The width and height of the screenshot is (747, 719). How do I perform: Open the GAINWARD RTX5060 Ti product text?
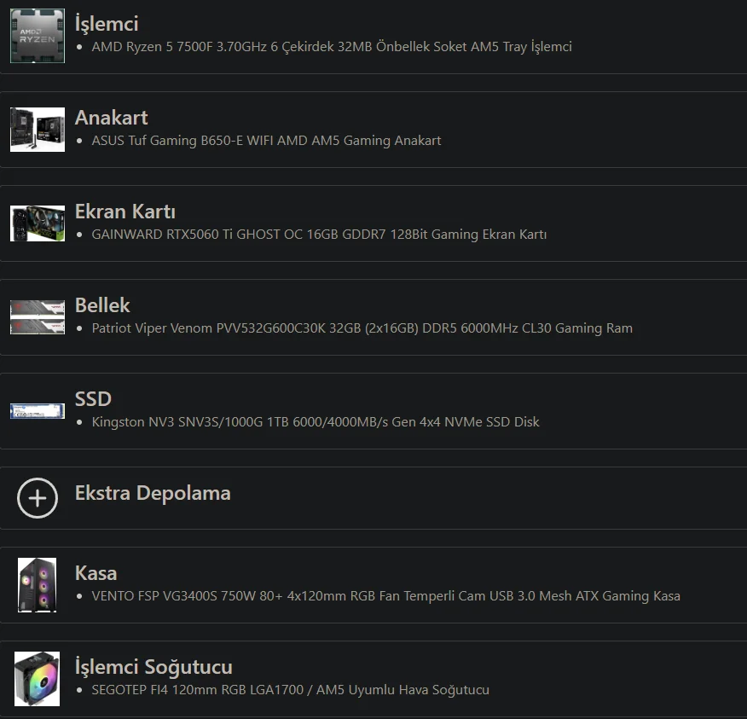(319, 235)
